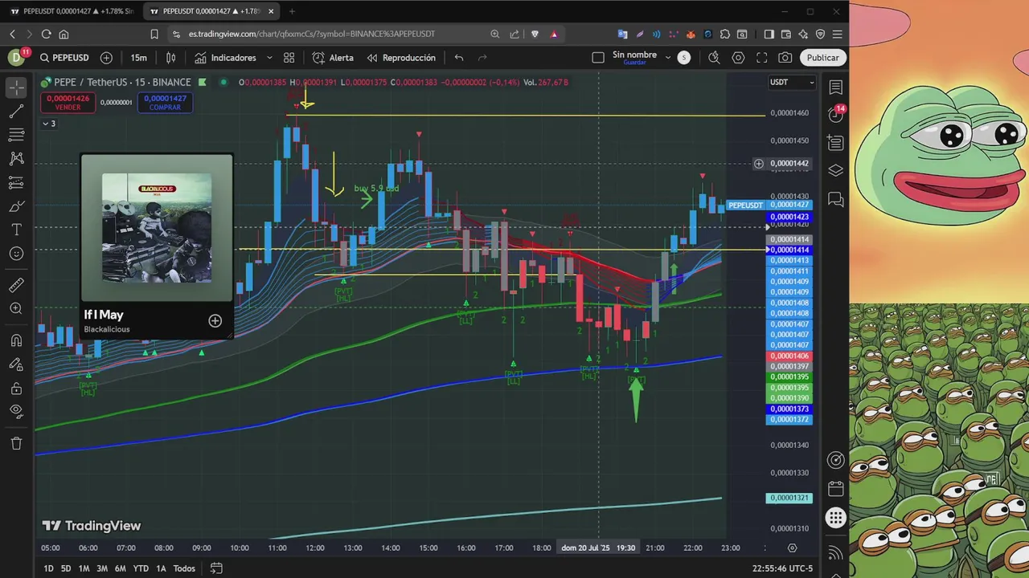Select the YTD date range
Viewport: 1029px width, 578px height.
pyautogui.click(x=141, y=568)
